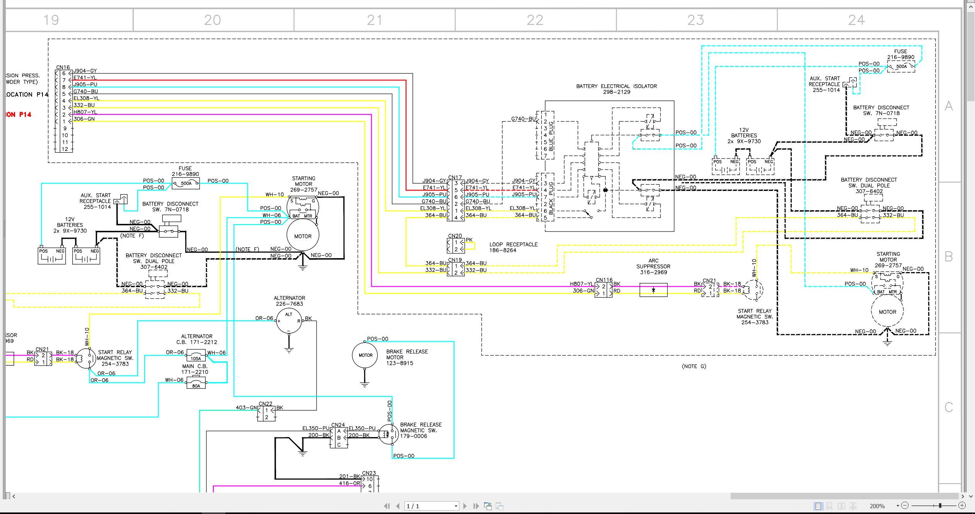Jump to the last page

pos(476,506)
